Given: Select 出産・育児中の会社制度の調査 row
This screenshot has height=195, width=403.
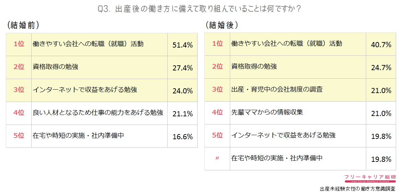Looking at the screenshot, I should pos(300,90).
